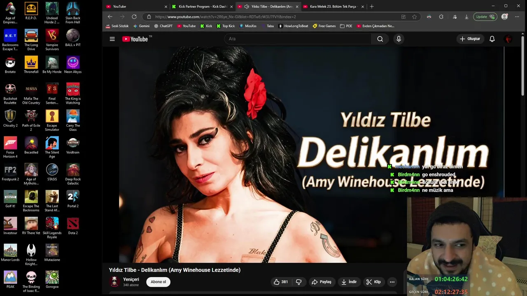This screenshot has height=296, width=527.
Task: Open browser extensions puzzle icon
Action: 441,17
